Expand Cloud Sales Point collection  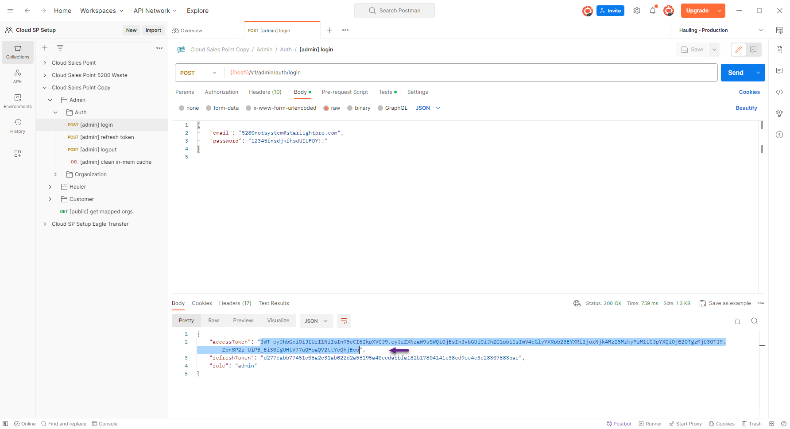coord(45,63)
